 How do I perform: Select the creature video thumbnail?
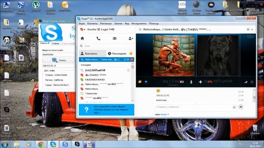(174, 55)
